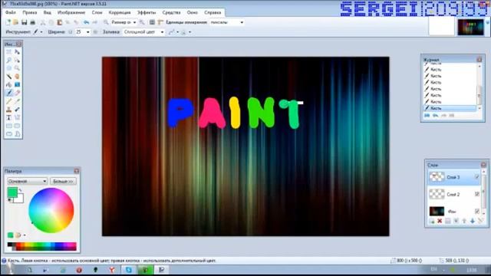
Task: Select the Rectangle shape tool
Action: (8, 126)
